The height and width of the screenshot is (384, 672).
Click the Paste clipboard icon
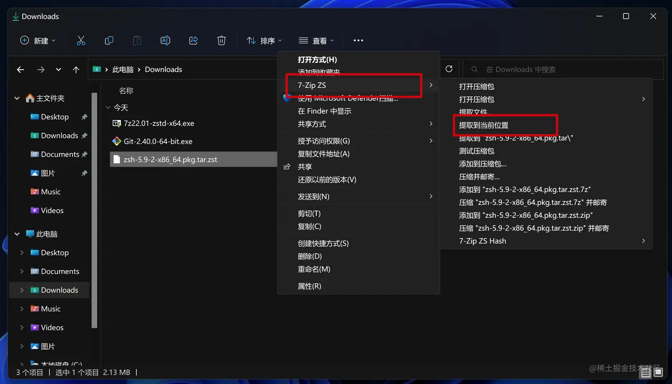click(x=137, y=40)
